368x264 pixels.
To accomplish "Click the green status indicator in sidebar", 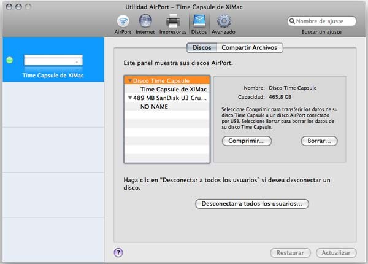I will point(10,60).
